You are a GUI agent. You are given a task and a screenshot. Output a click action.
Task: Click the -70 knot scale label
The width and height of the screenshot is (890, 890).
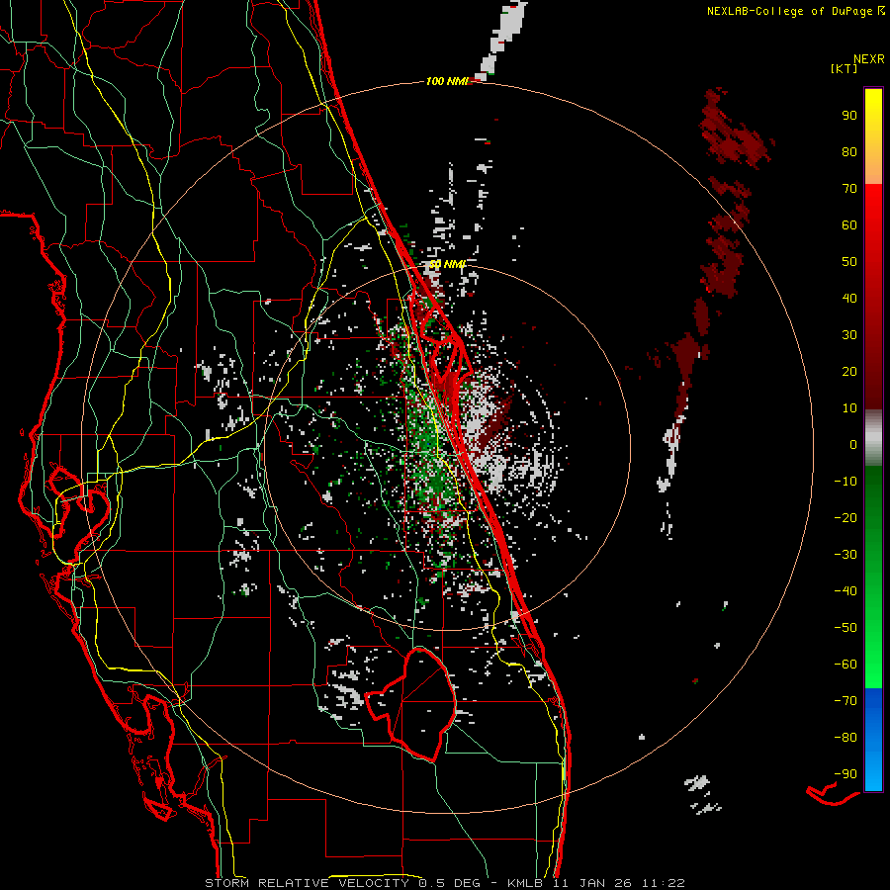(845, 701)
